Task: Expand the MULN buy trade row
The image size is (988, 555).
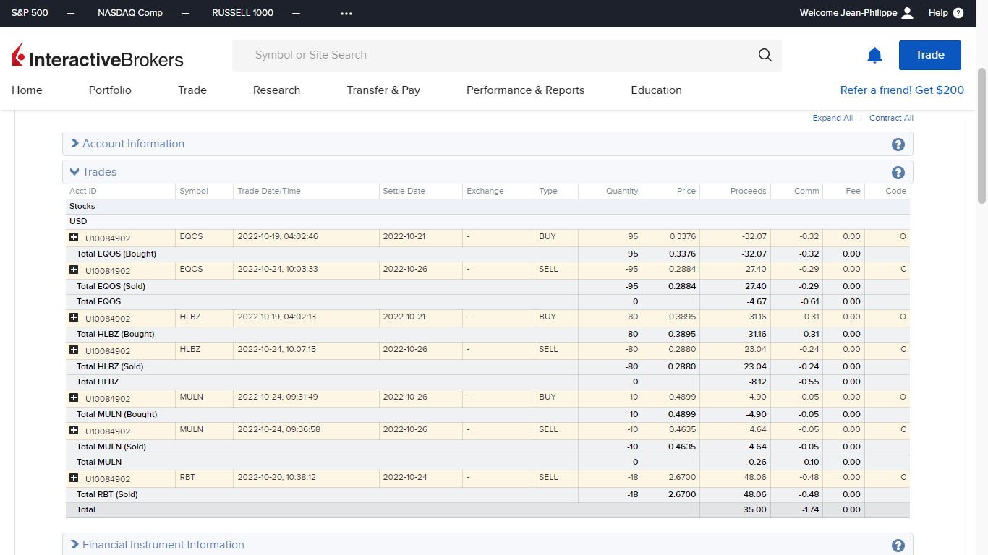Action: click(x=74, y=397)
